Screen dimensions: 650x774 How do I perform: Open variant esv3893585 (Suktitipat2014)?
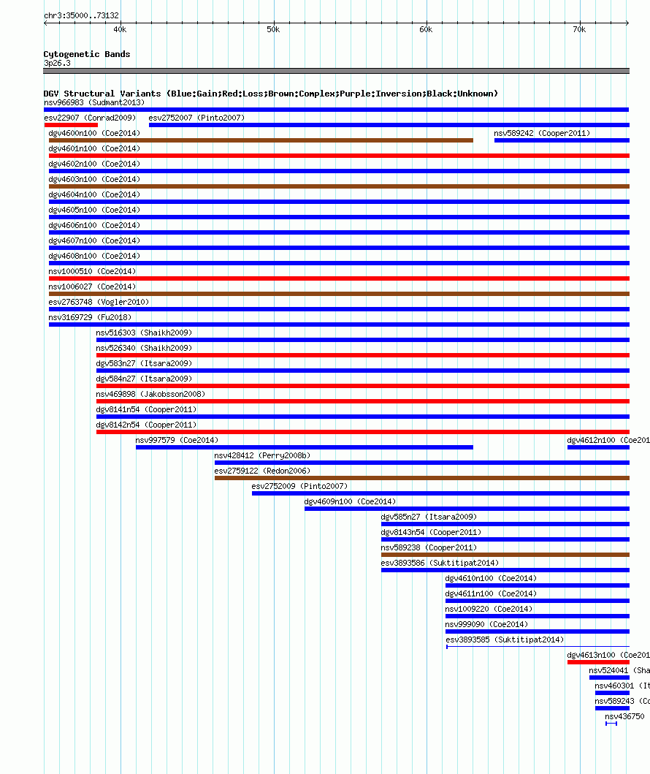(x=505, y=640)
